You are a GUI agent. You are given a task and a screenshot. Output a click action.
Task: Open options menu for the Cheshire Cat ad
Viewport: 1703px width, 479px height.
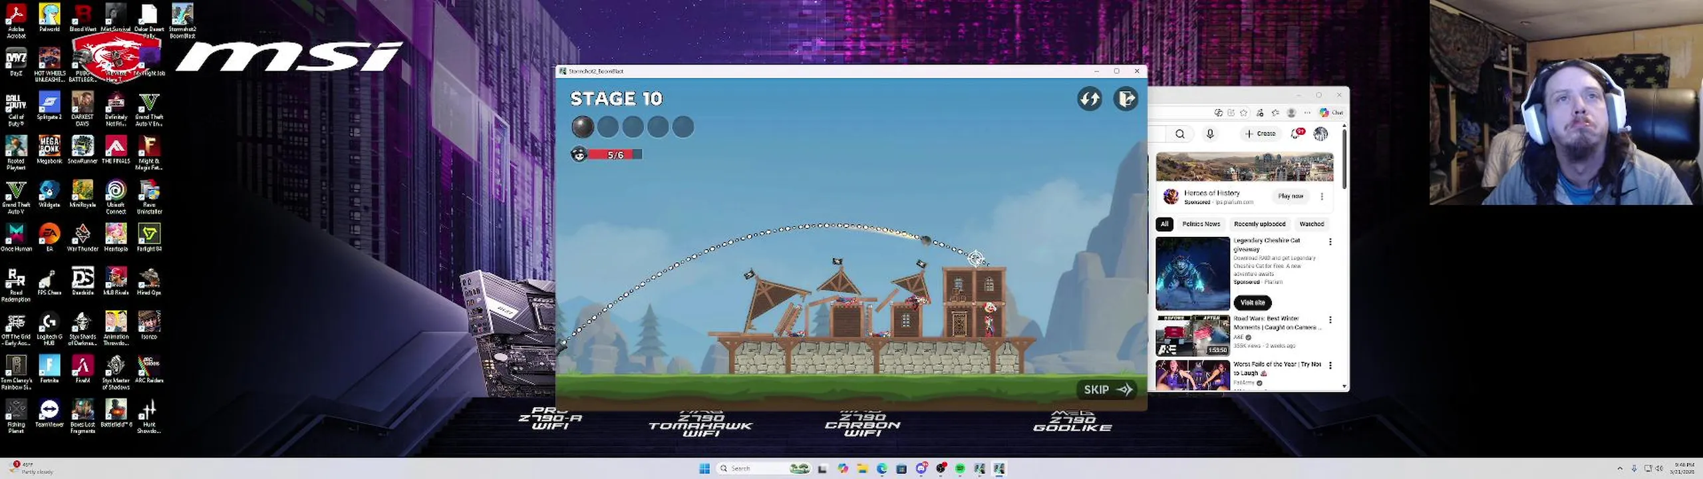1330,242
